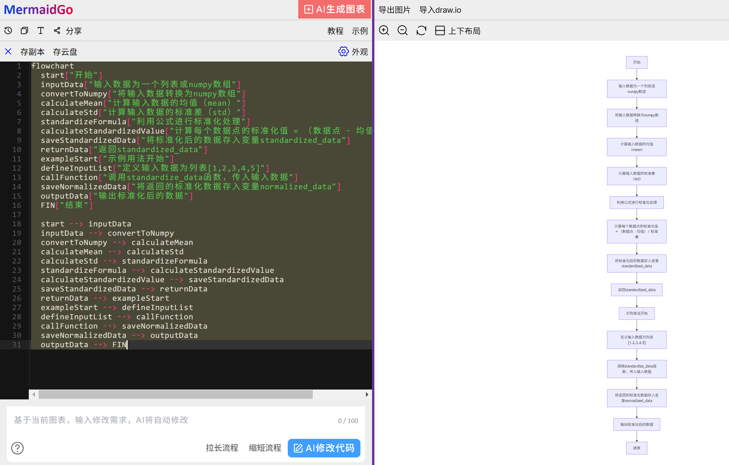Click 导入draw.io link

point(440,10)
